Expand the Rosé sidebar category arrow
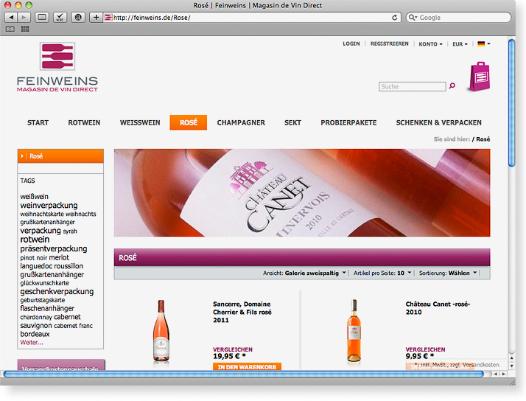The width and height of the screenshot is (526, 401). (x=22, y=156)
